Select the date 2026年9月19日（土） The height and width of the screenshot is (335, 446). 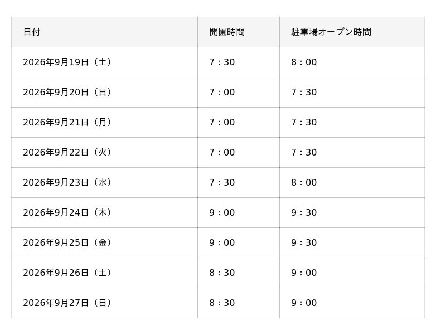(68, 62)
